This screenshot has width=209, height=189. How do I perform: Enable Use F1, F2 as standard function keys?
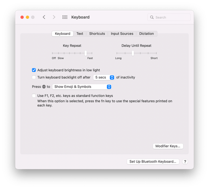coord(34,95)
